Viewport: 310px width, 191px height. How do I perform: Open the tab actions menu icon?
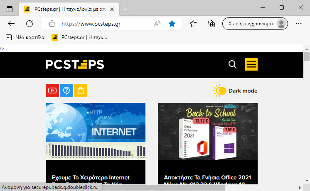point(9,9)
